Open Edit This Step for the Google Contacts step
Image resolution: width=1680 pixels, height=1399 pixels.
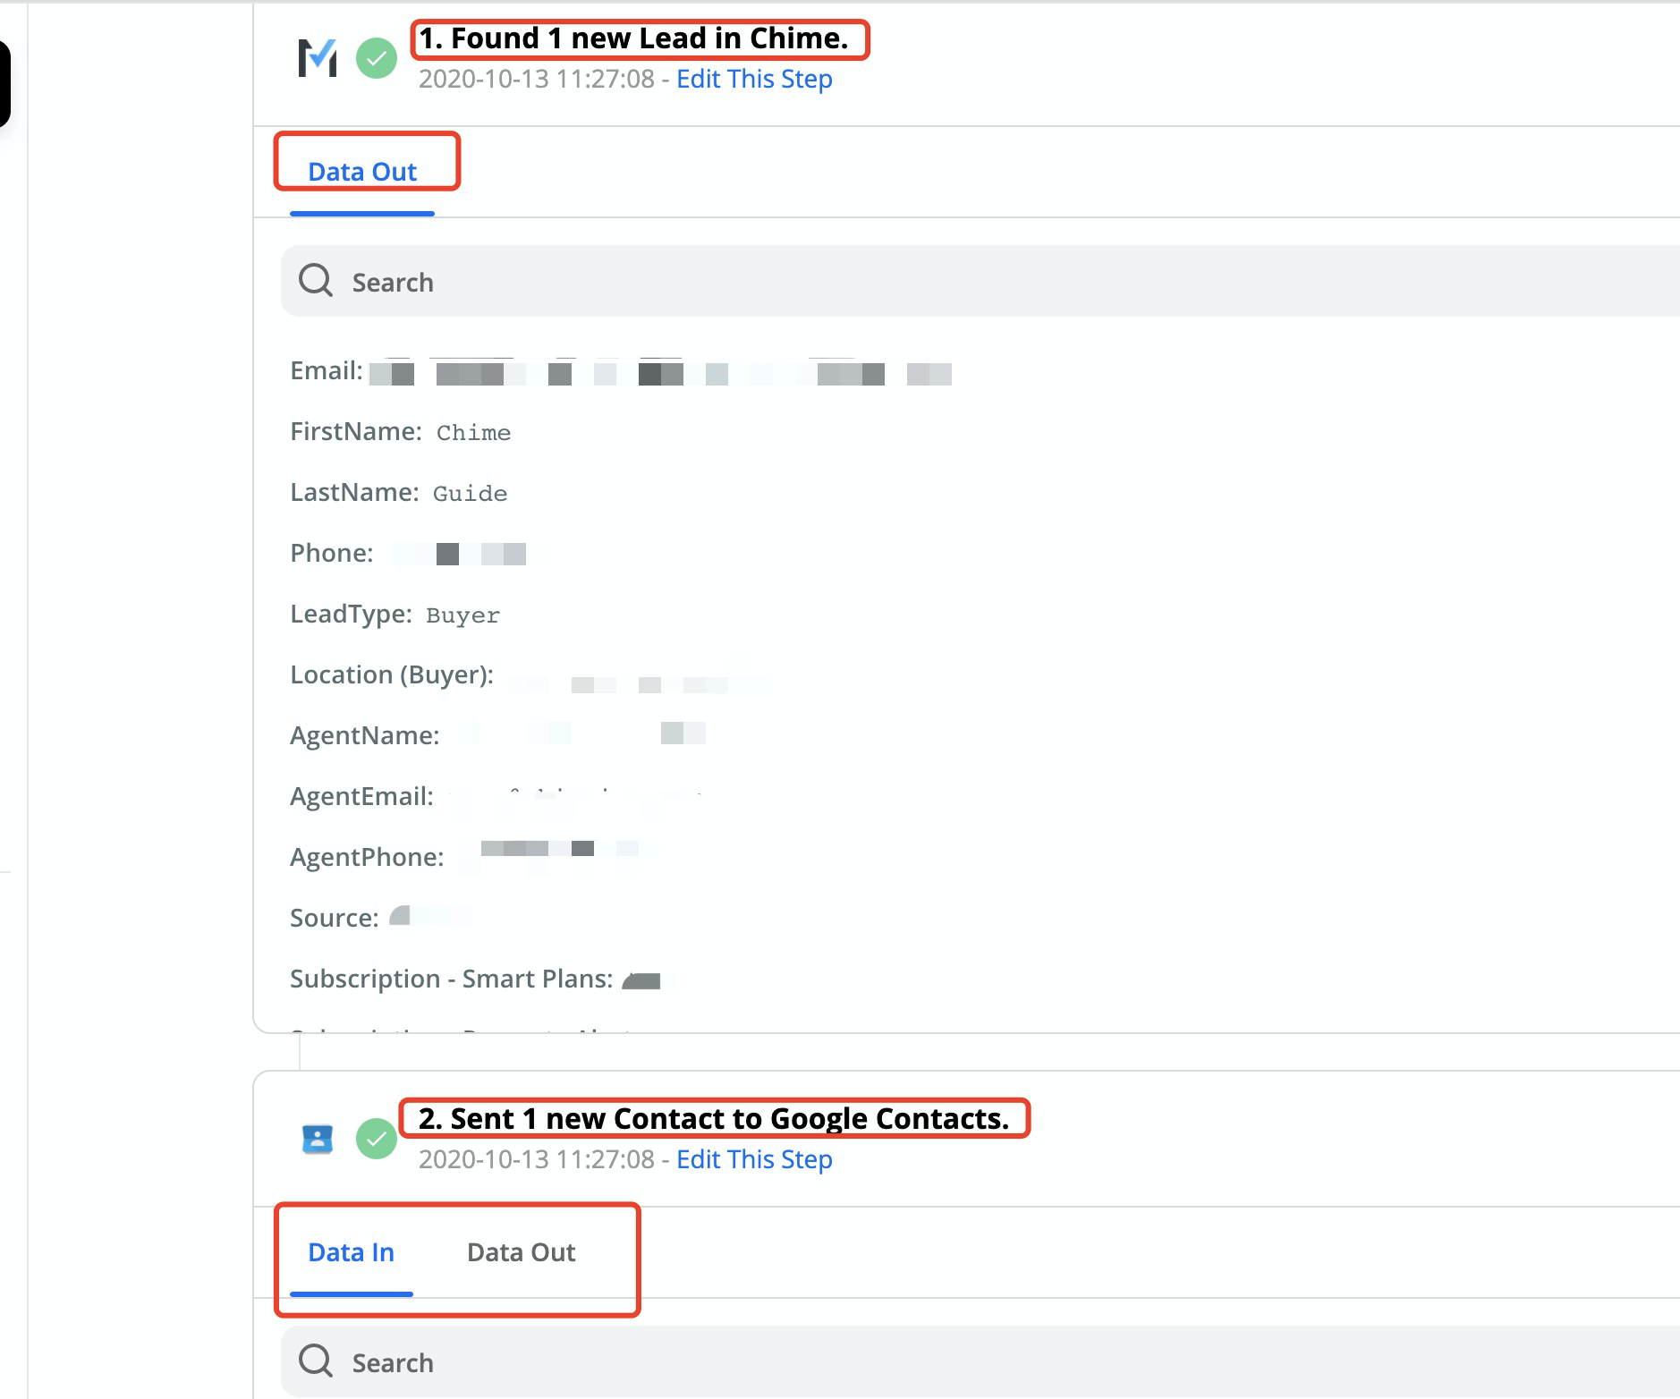coord(753,1159)
